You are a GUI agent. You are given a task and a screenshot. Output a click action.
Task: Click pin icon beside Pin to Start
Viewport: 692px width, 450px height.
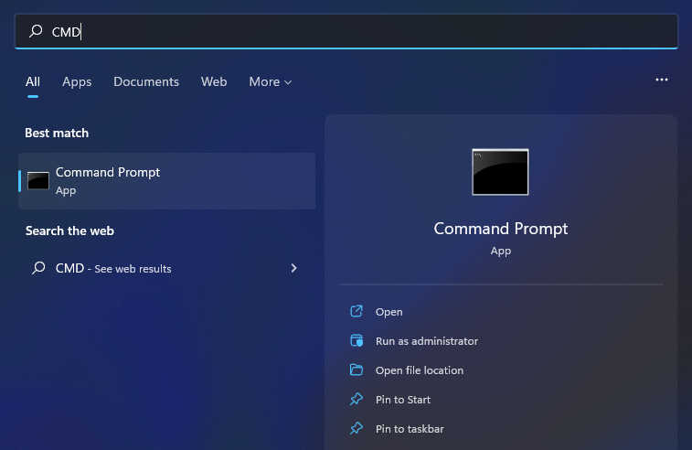click(357, 399)
